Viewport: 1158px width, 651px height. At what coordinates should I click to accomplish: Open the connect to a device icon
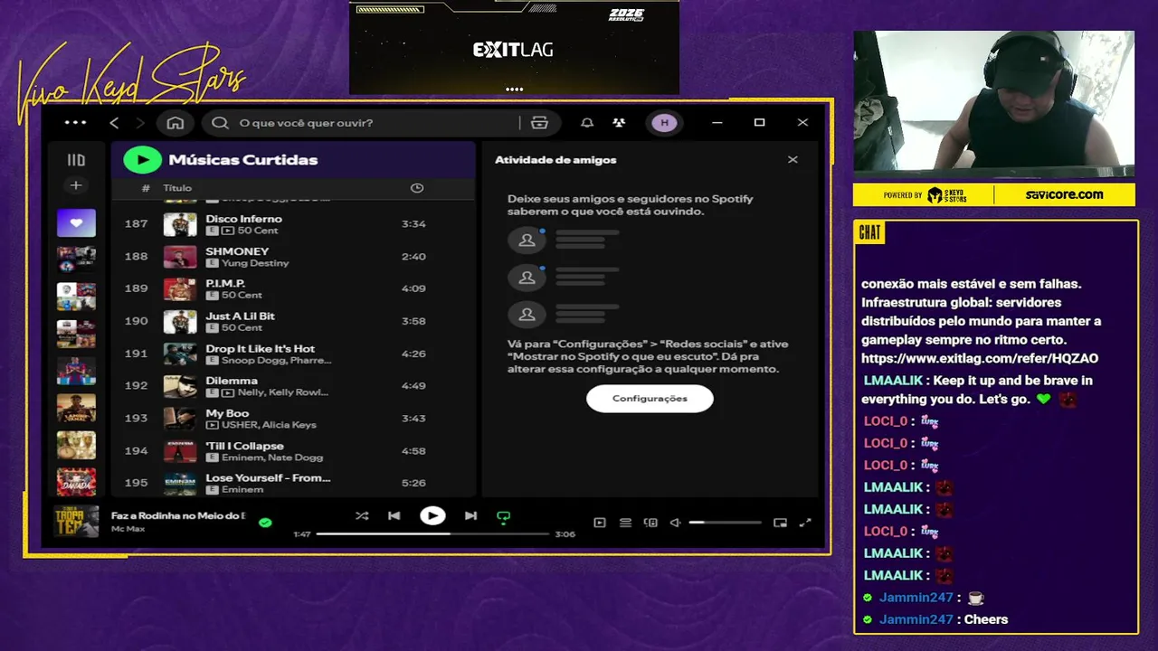650,523
